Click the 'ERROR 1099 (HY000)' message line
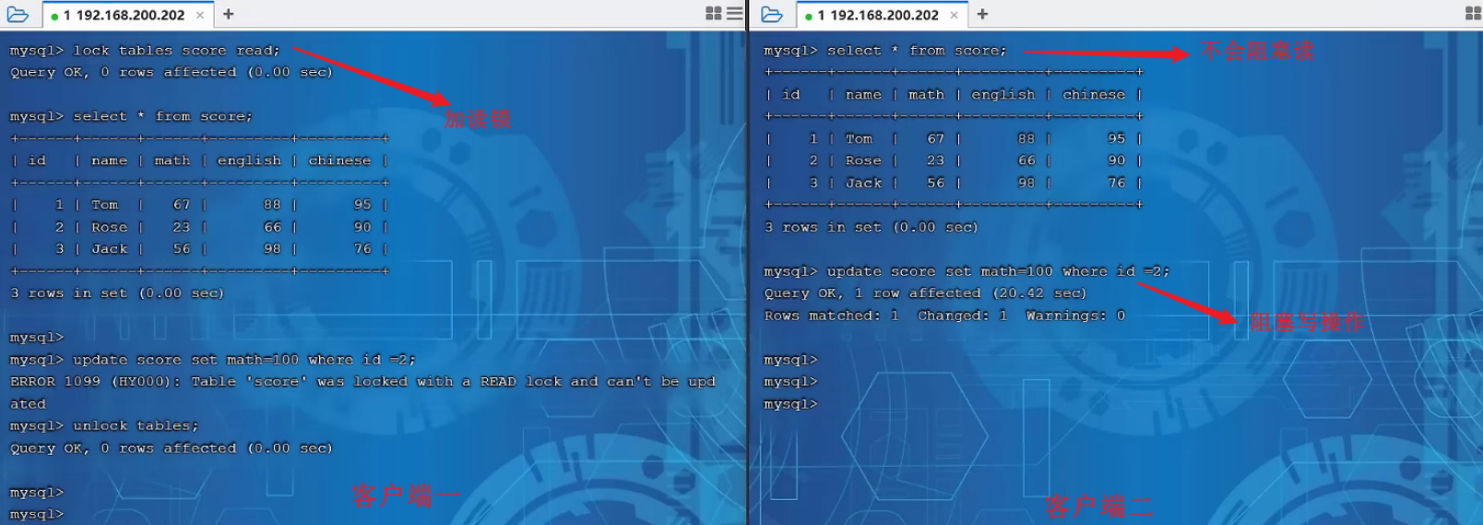The height and width of the screenshot is (525, 1483). tap(362, 381)
